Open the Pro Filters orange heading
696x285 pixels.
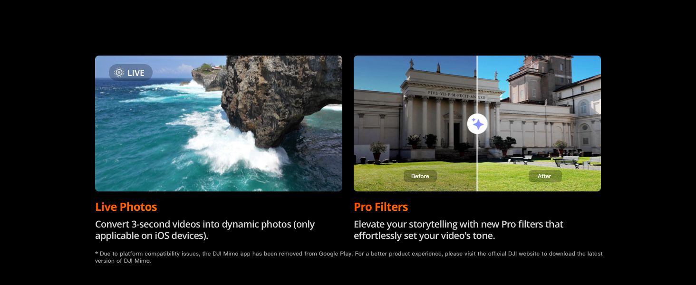(381, 207)
